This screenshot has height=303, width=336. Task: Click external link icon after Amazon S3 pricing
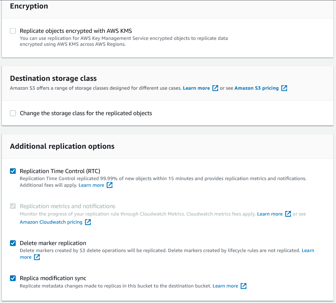284,88
